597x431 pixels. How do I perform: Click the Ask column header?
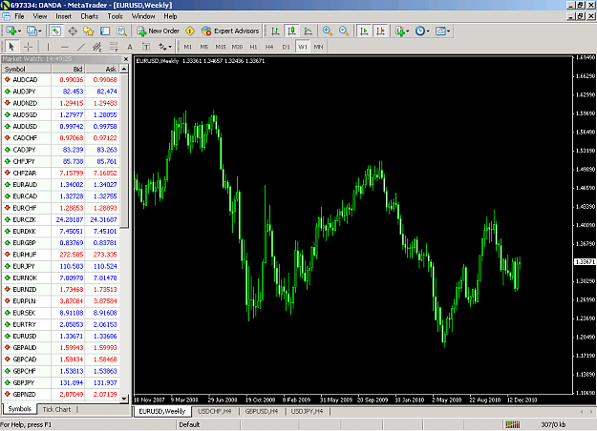(x=102, y=69)
